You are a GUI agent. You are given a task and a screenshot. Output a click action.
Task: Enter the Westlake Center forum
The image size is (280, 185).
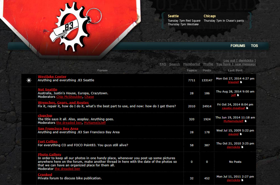pyautogui.click(x=52, y=77)
